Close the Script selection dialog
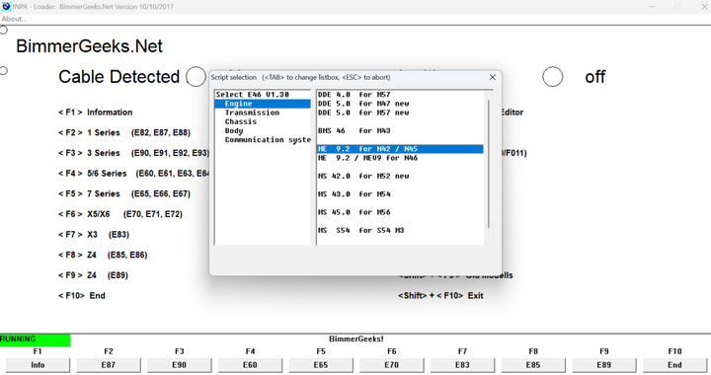The height and width of the screenshot is (375, 711). 493,77
